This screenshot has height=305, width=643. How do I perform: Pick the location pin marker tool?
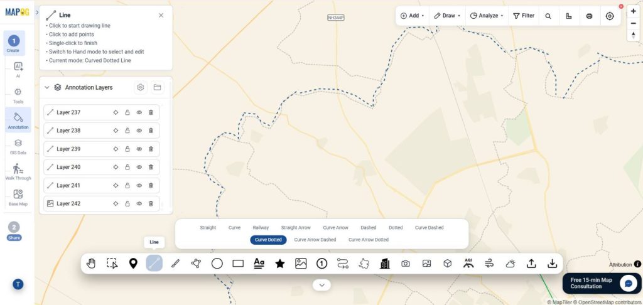133,264
